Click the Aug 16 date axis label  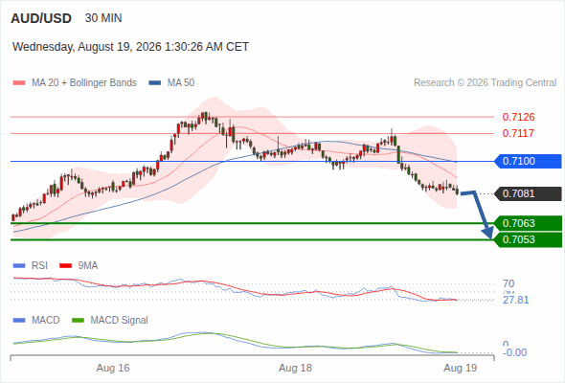(113, 368)
